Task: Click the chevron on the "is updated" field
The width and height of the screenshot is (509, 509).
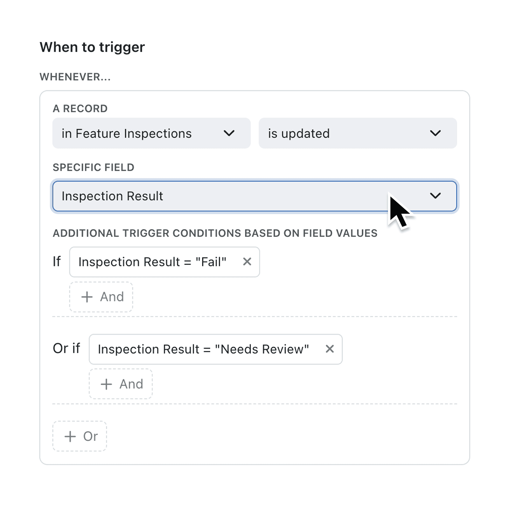Action: (x=436, y=133)
